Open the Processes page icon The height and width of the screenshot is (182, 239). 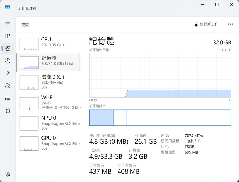(8, 36)
